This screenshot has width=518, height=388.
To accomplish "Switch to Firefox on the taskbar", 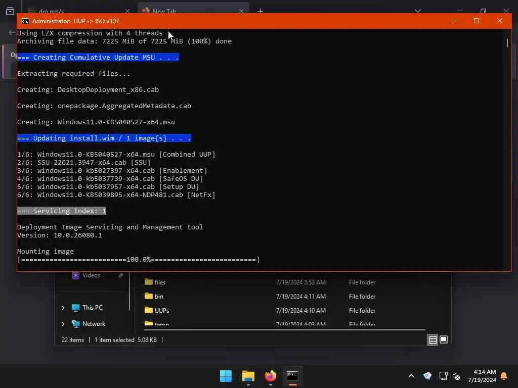I will pyautogui.click(x=270, y=376).
